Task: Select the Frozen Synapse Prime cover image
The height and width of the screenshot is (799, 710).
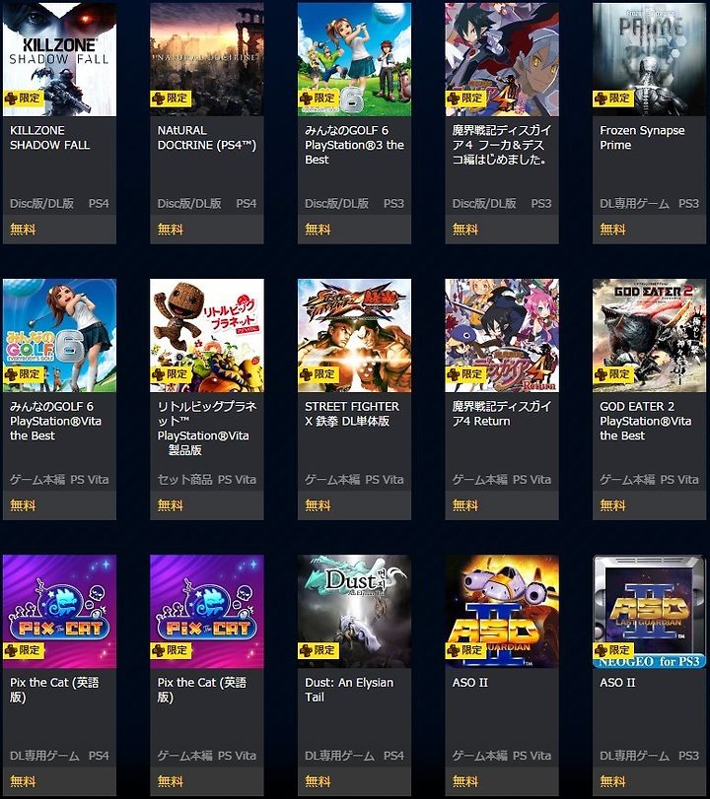Action: [649, 60]
